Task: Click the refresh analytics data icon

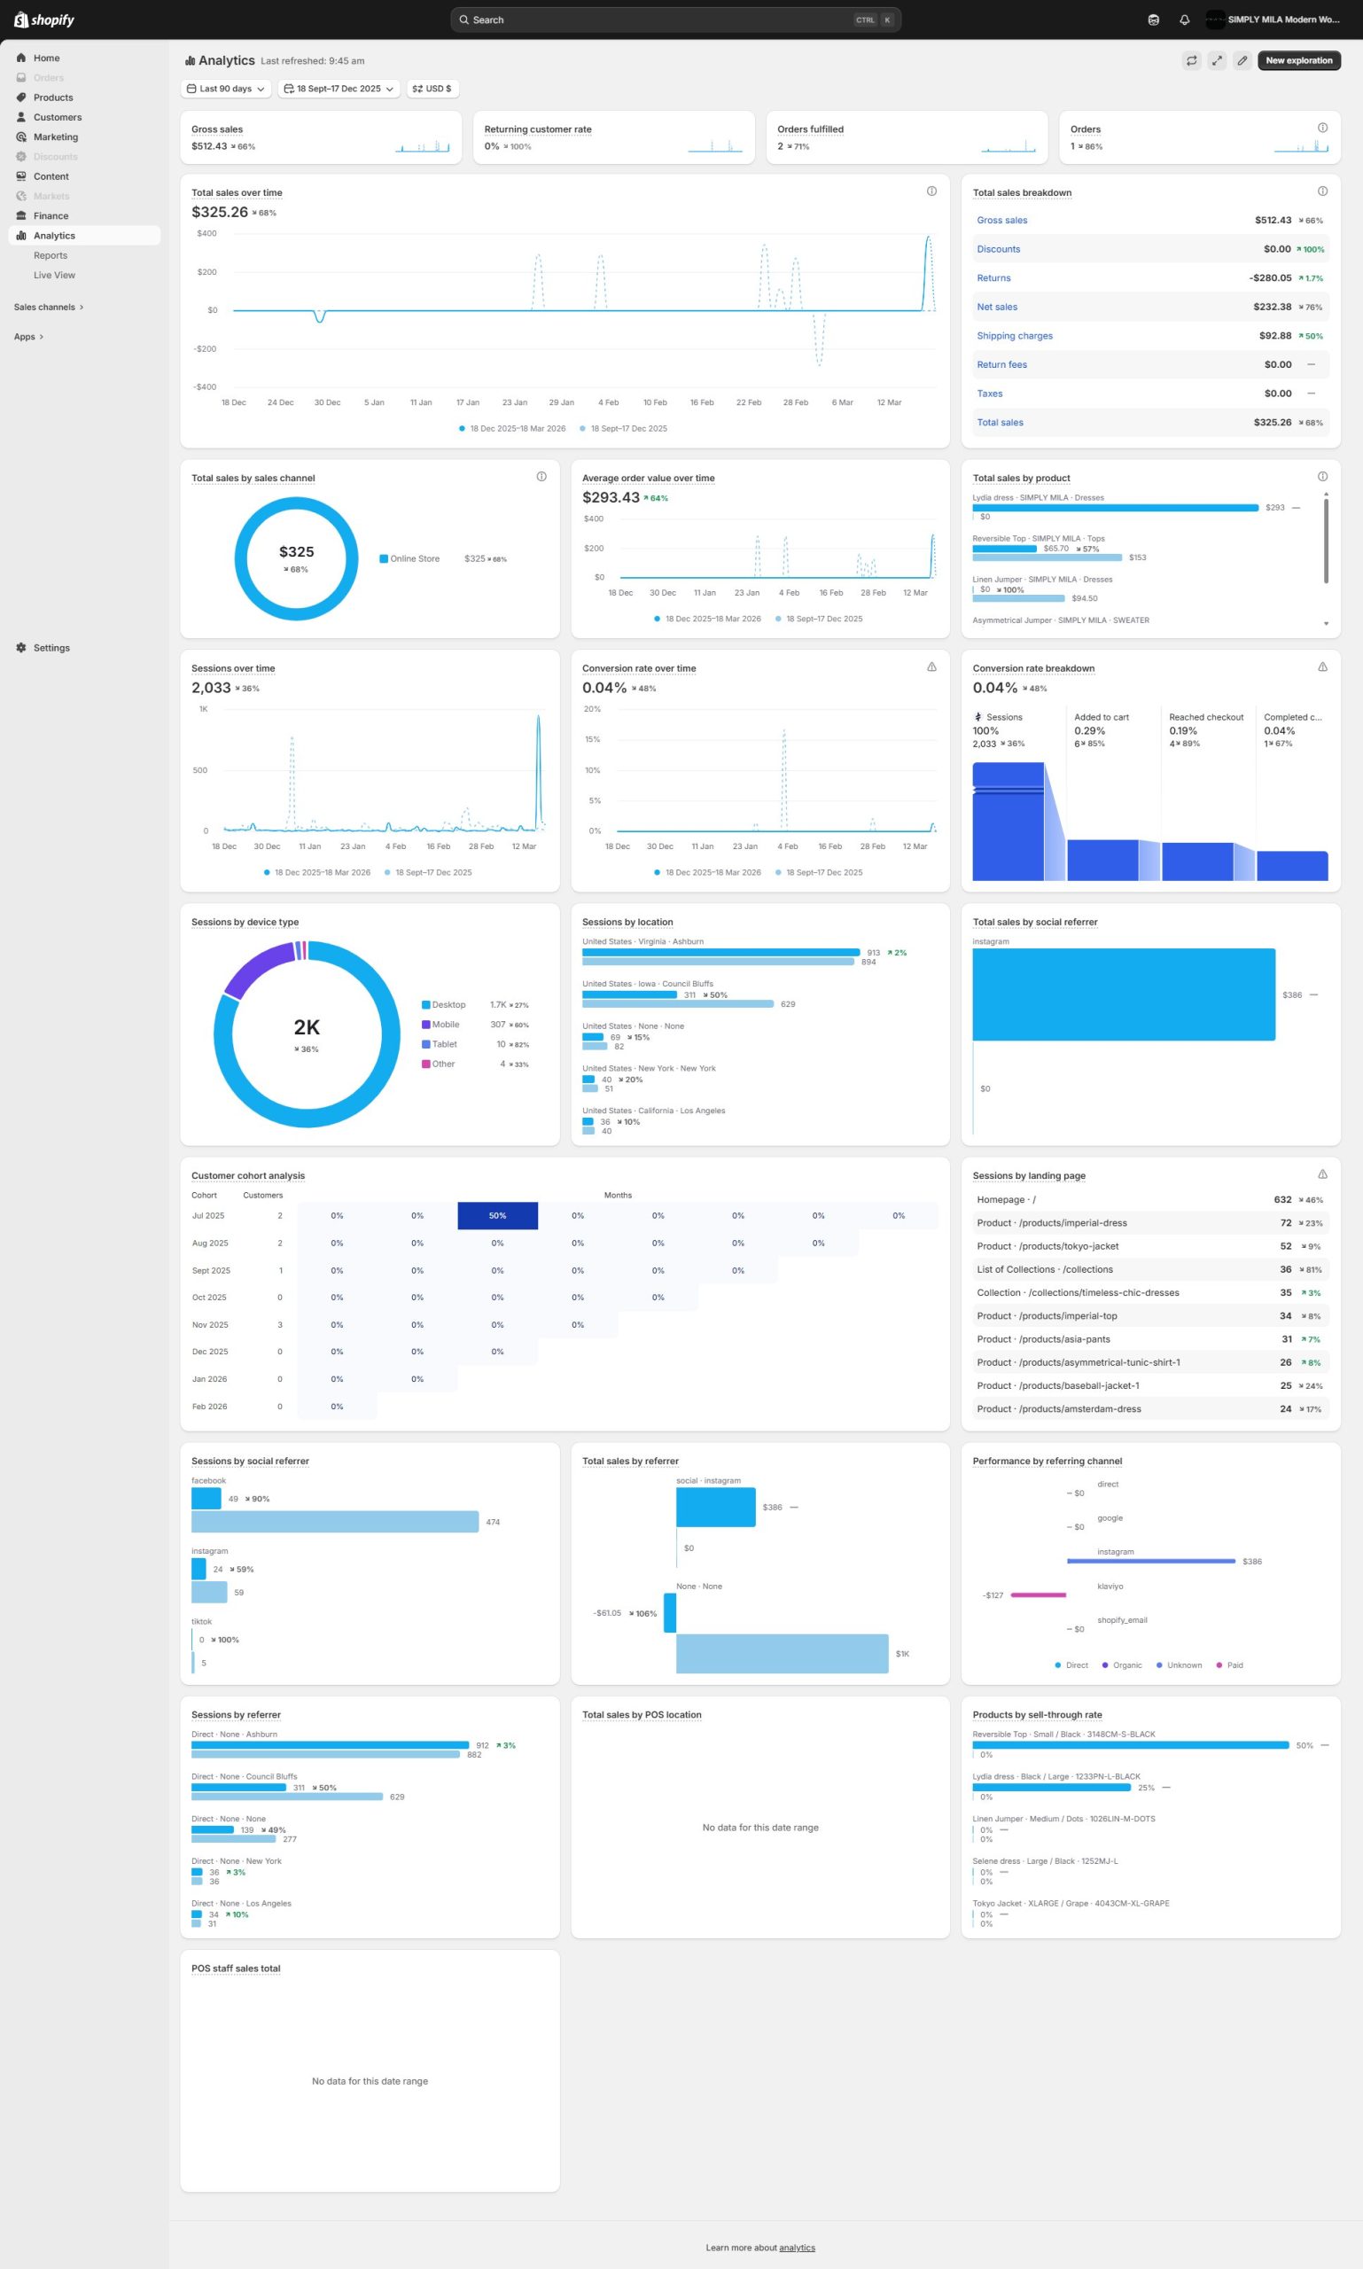Action: point(1191,60)
